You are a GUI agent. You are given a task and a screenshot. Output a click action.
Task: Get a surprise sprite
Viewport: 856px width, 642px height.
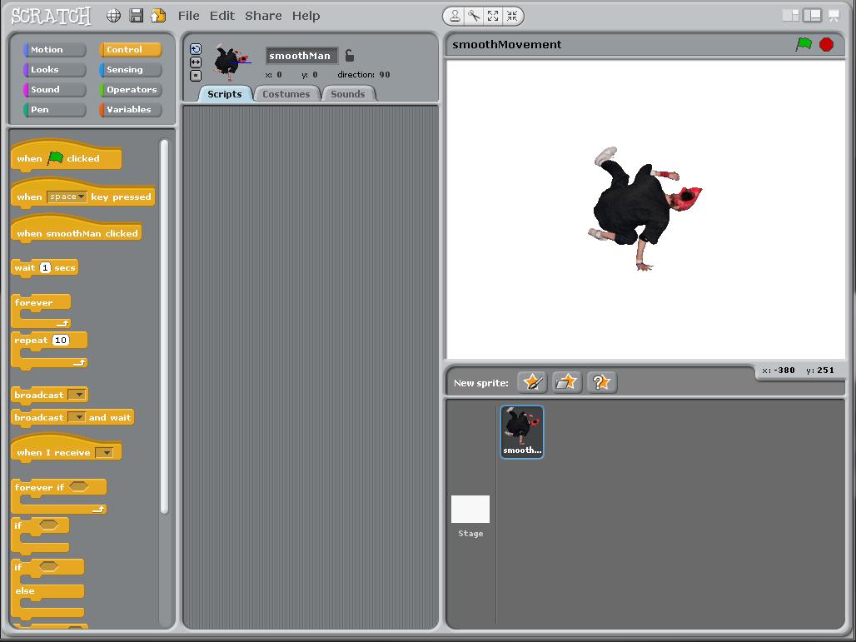[600, 382]
